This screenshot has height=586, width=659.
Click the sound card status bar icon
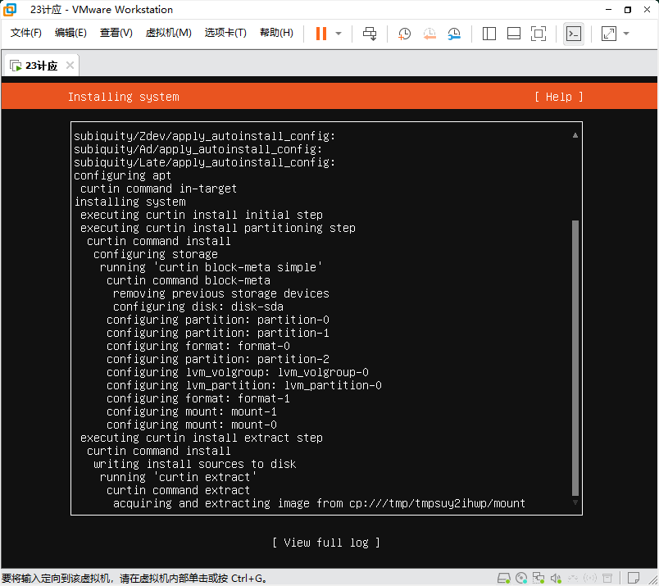point(556,579)
